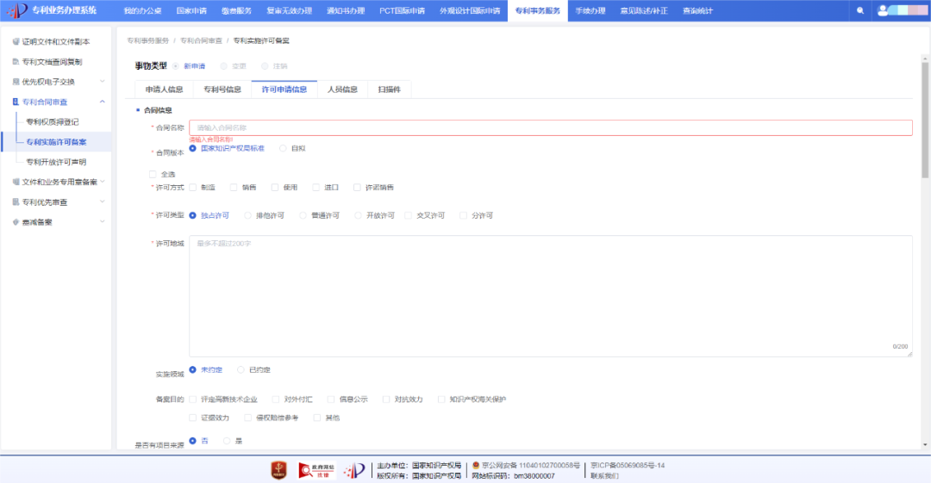
Task: Click the 专利业务办理系统 logo icon
Action: [x=16, y=10]
